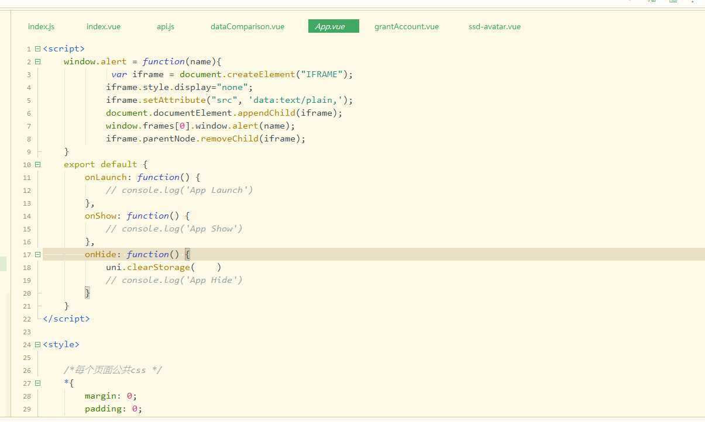Click the closing </script> tag

point(66,319)
